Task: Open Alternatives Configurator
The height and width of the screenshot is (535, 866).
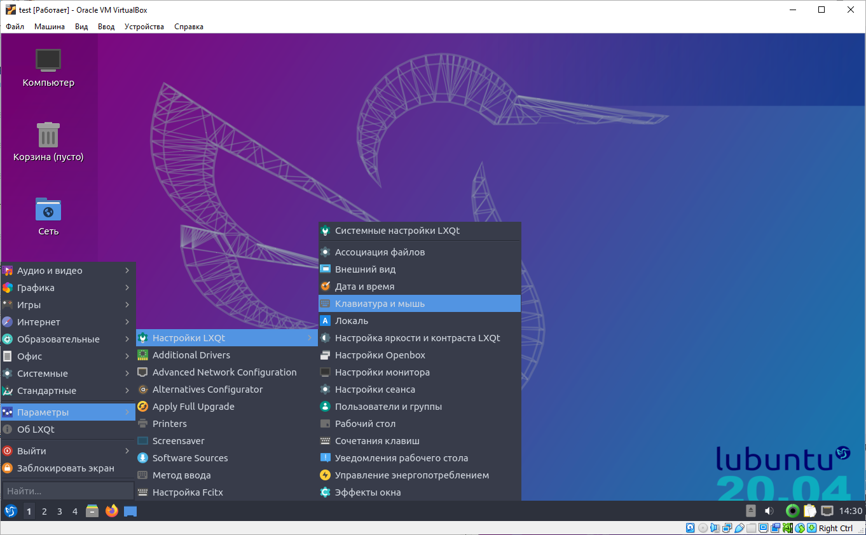Action: click(227, 389)
